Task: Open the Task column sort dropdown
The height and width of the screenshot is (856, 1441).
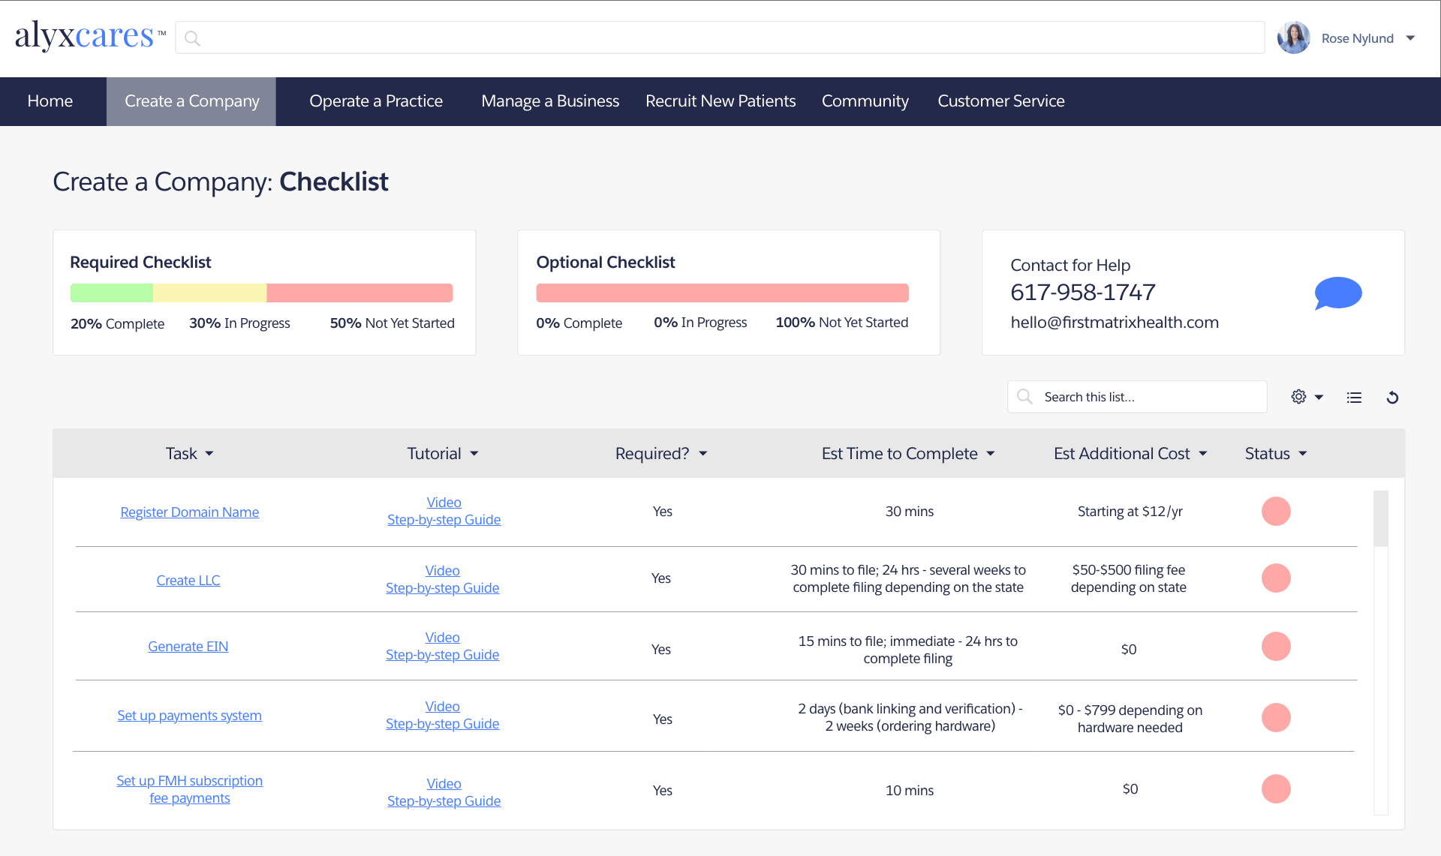Action: coord(209,454)
